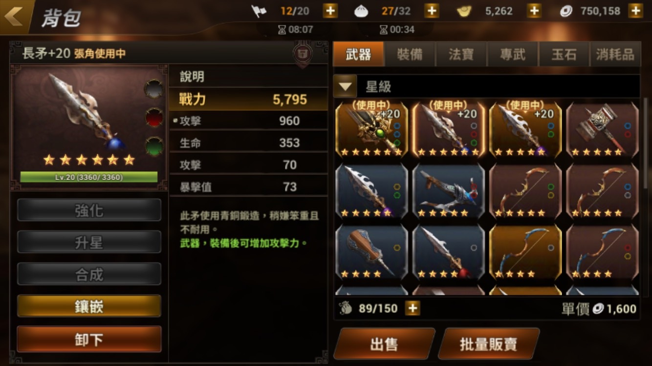This screenshot has height=366, width=652.
Task: Click the 鑲嵌 button
Action: (89, 306)
